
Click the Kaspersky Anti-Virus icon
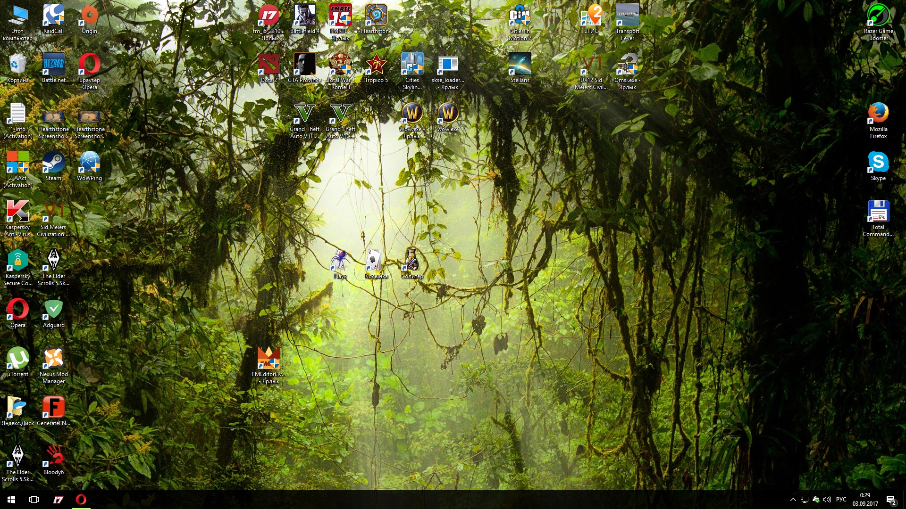coord(18,212)
